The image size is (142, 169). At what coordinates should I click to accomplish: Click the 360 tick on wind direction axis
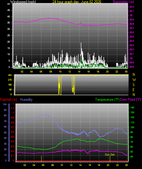coord(10,75)
